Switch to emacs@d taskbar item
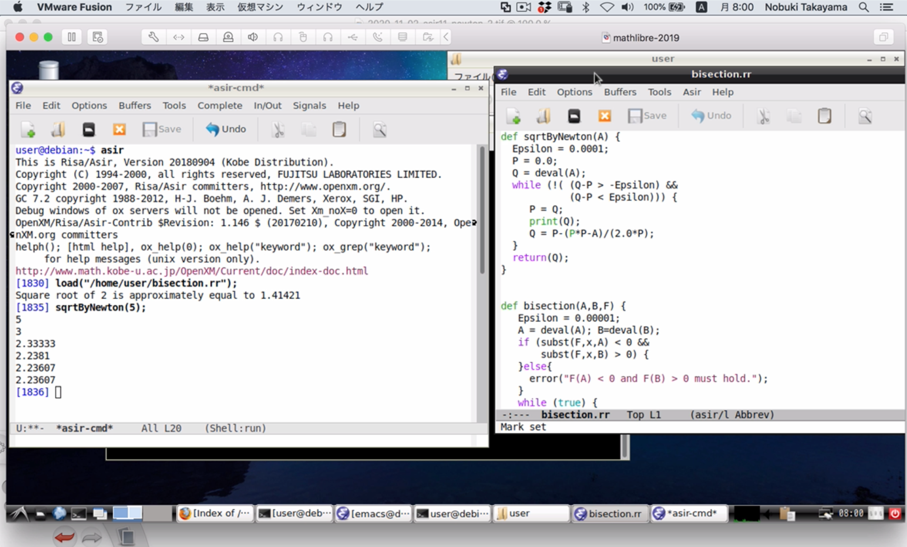 coord(373,513)
